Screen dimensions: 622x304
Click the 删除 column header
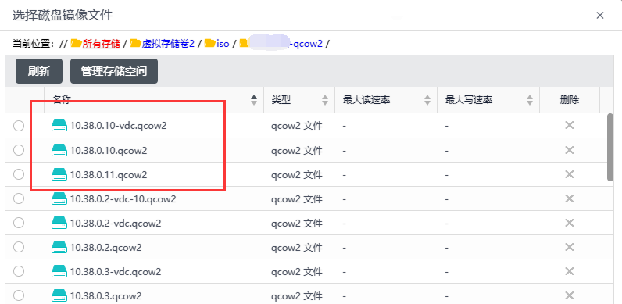pyautogui.click(x=569, y=100)
